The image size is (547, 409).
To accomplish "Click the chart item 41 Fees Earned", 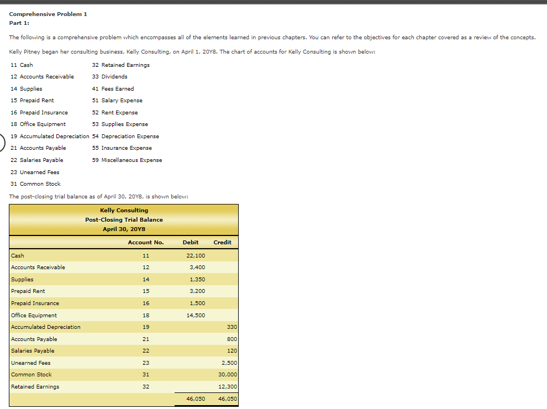I will pos(112,88).
